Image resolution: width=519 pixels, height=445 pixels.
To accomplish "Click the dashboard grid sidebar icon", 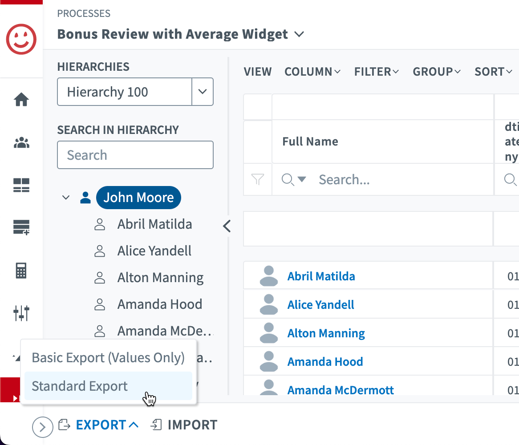I will pos(21,186).
